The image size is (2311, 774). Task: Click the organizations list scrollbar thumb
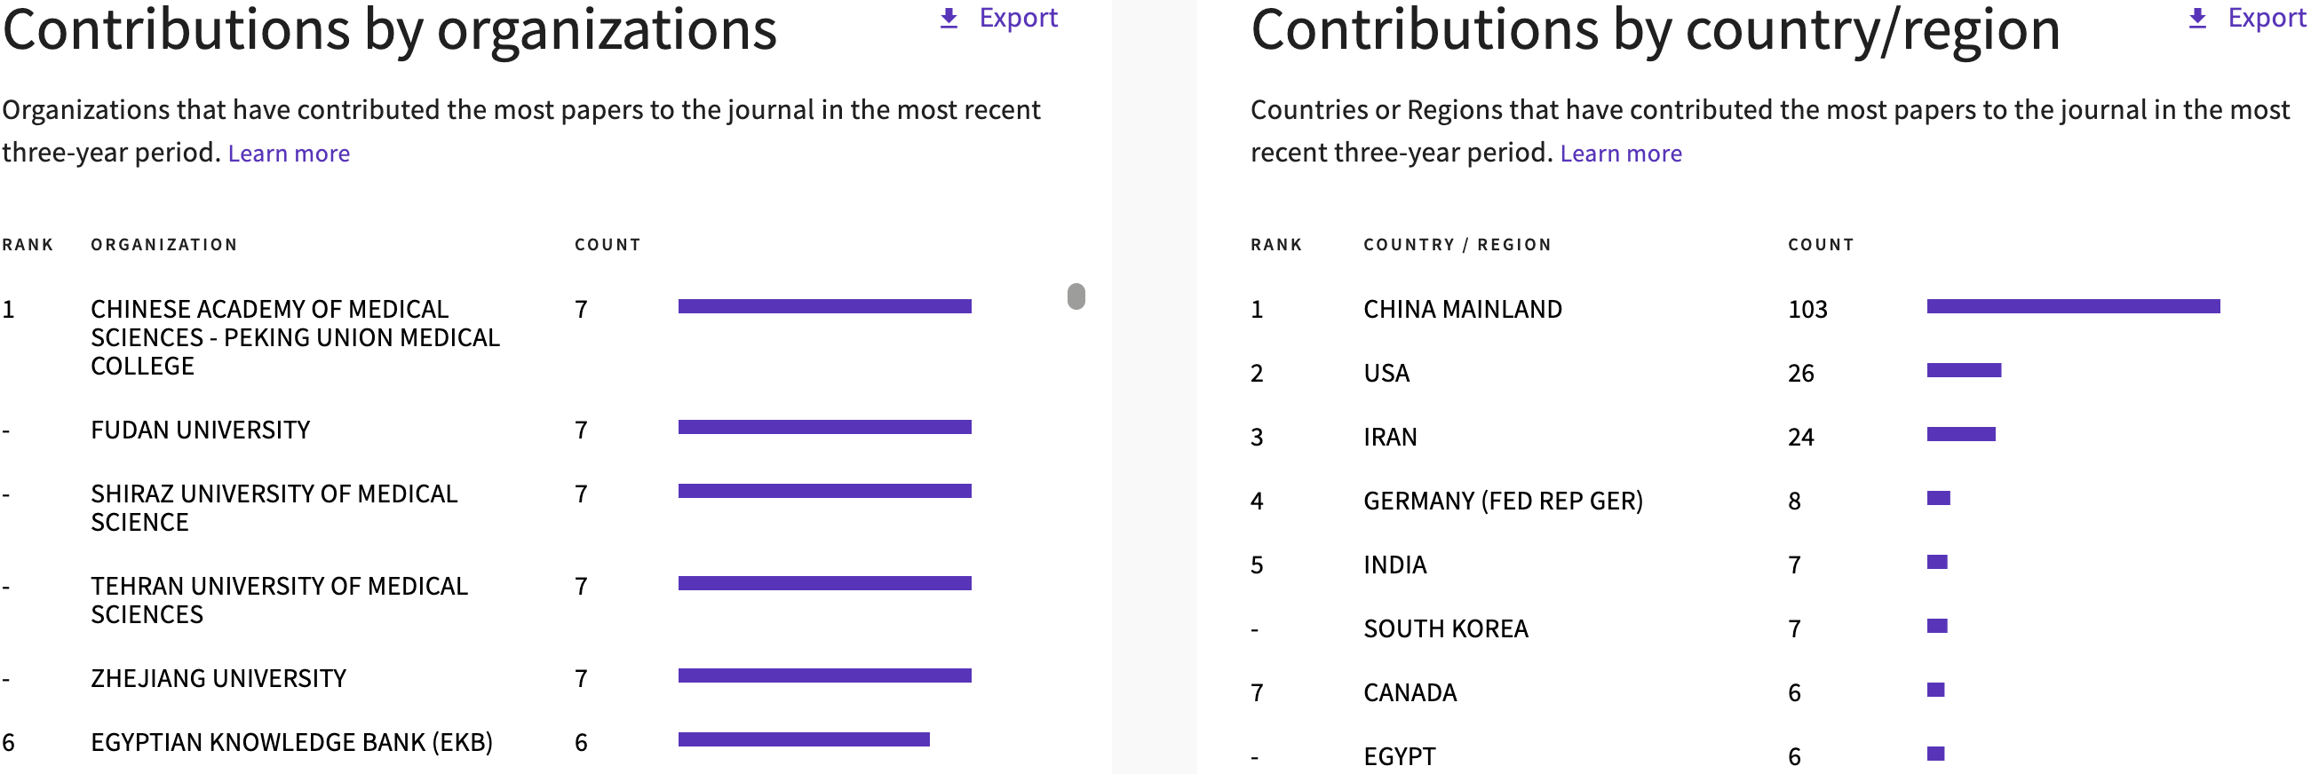click(1076, 296)
